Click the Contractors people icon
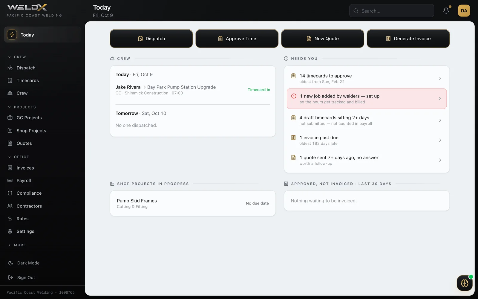Screen dimensions: 478x299 (10, 206)
